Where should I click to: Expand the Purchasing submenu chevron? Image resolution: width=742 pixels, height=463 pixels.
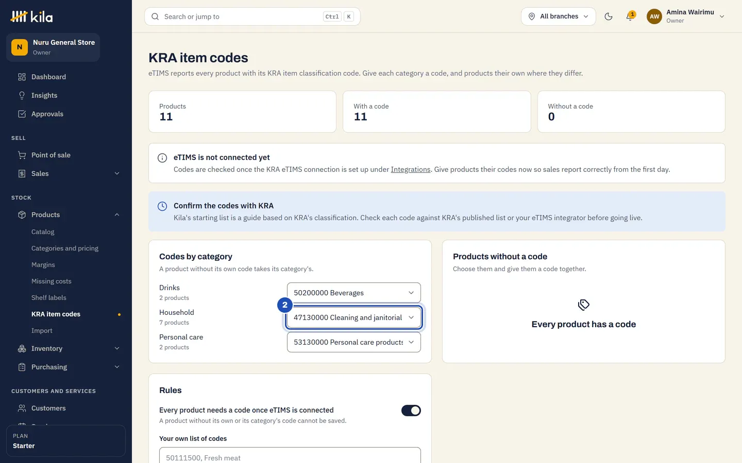coord(117,367)
